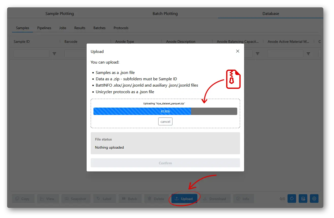Cancel the kiye_dataset_parquet.zip upload
Viewport: 334px width, 218px height.
[x=165, y=122]
